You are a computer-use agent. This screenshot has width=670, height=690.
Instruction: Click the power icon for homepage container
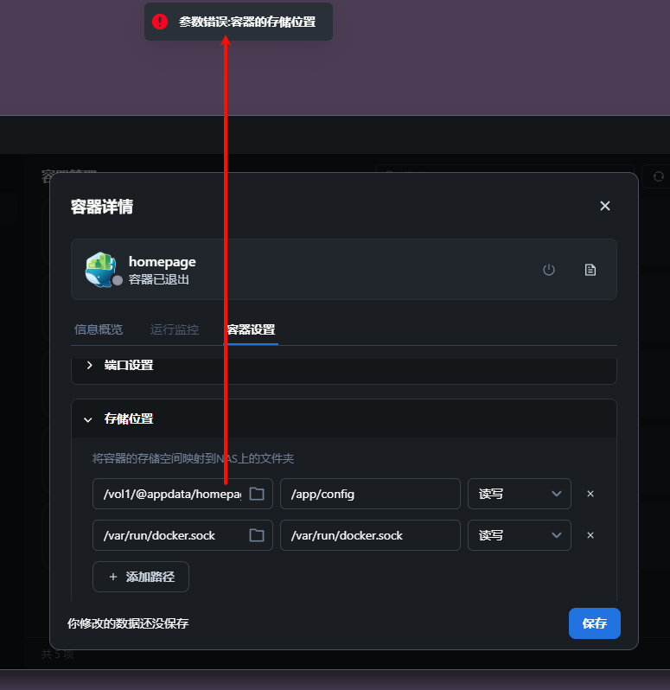tap(549, 269)
